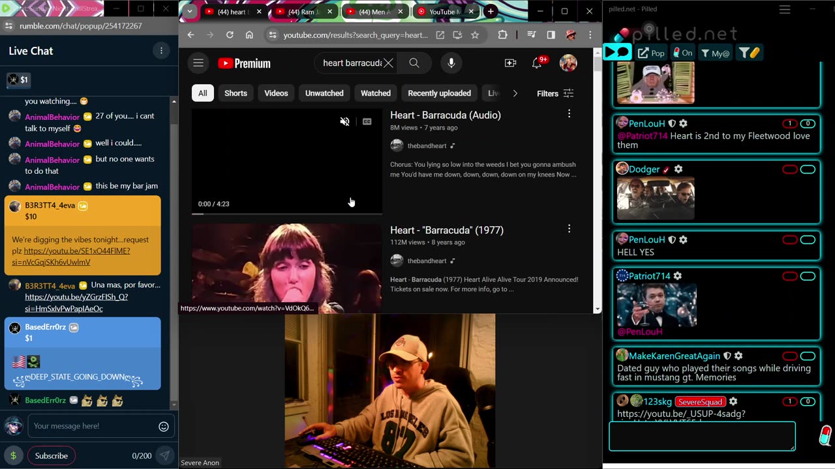Seek on the video preview progress bar

tap(287, 213)
